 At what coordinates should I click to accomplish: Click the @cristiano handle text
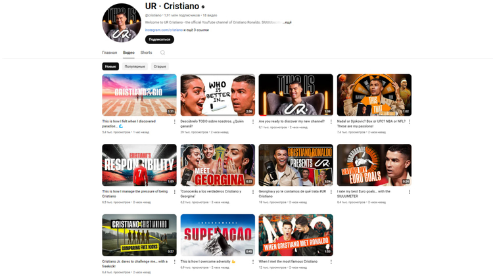click(153, 15)
